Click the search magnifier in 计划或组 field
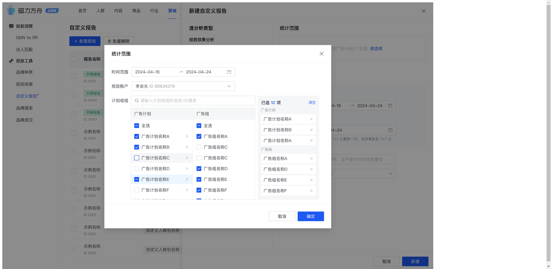The image size is (551, 269). [x=136, y=100]
